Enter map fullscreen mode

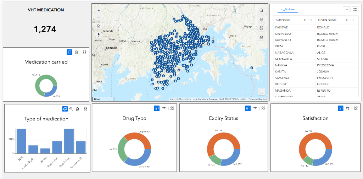pyautogui.click(x=261, y=92)
